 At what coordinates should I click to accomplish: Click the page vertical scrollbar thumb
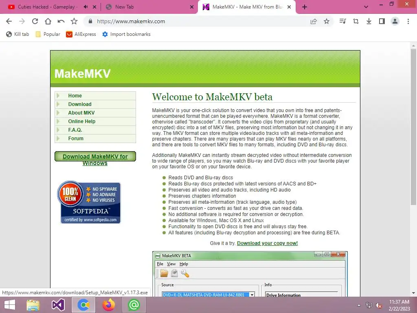coord(413,126)
